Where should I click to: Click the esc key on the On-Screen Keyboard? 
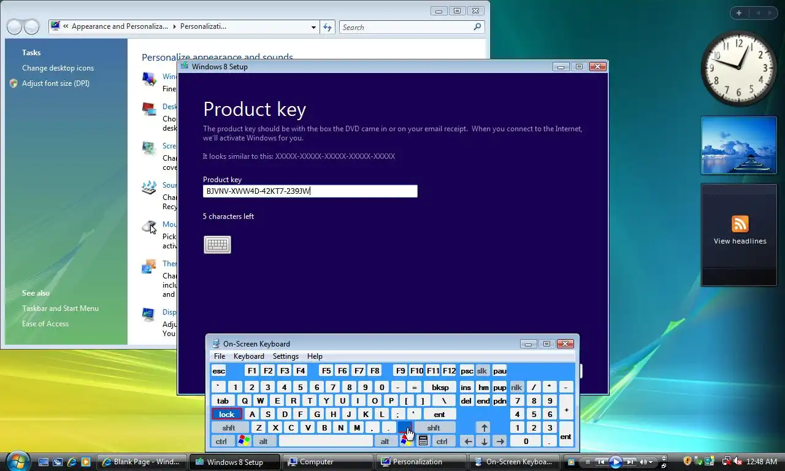[x=218, y=371]
